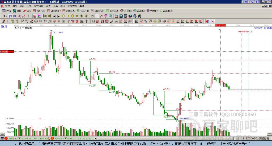Click the red 68.9241 price label
The height and width of the screenshot is (146, 272).
(x=7, y=52)
